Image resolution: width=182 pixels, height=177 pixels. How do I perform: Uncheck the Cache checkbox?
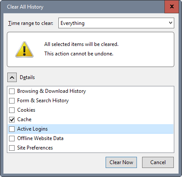point(12,119)
